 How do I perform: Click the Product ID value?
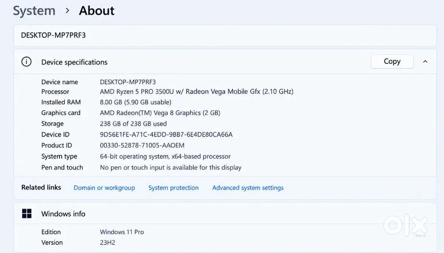pos(142,145)
